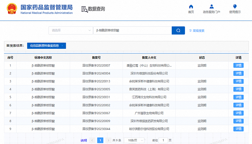This screenshot has width=252, height=144.
Task: Click the 首页 home icon
Action: click(191, 6)
